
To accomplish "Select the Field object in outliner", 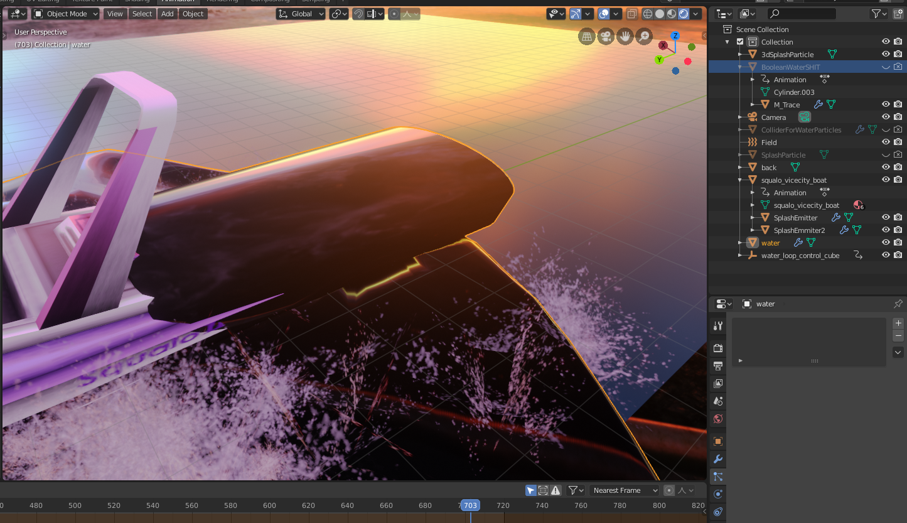I will pos(769,143).
